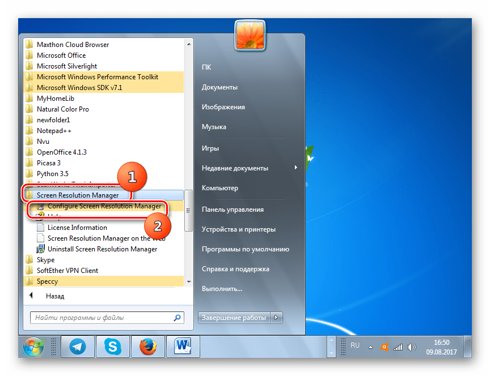The width and height of the screenshot is (490, 376).
Task: Show hidden tray icons arrow
Action: pyautogui.click(x=370, y=347)
